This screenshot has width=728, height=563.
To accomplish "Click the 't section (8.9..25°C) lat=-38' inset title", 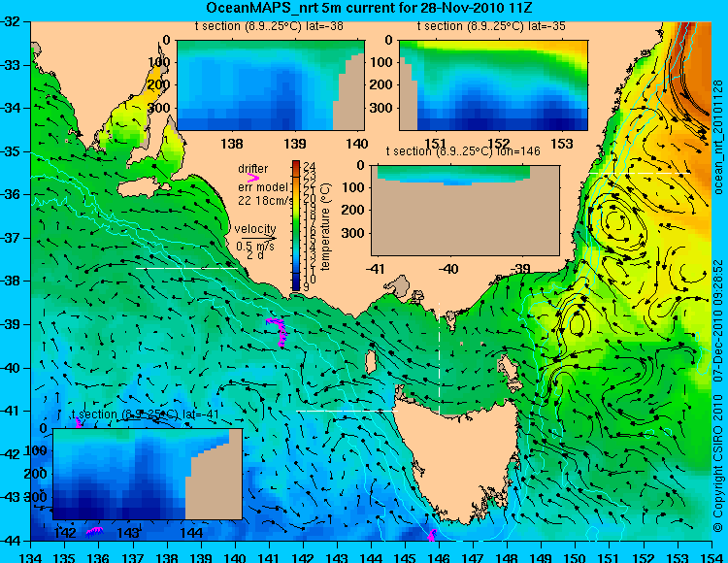I will click(x=269, y=26).
